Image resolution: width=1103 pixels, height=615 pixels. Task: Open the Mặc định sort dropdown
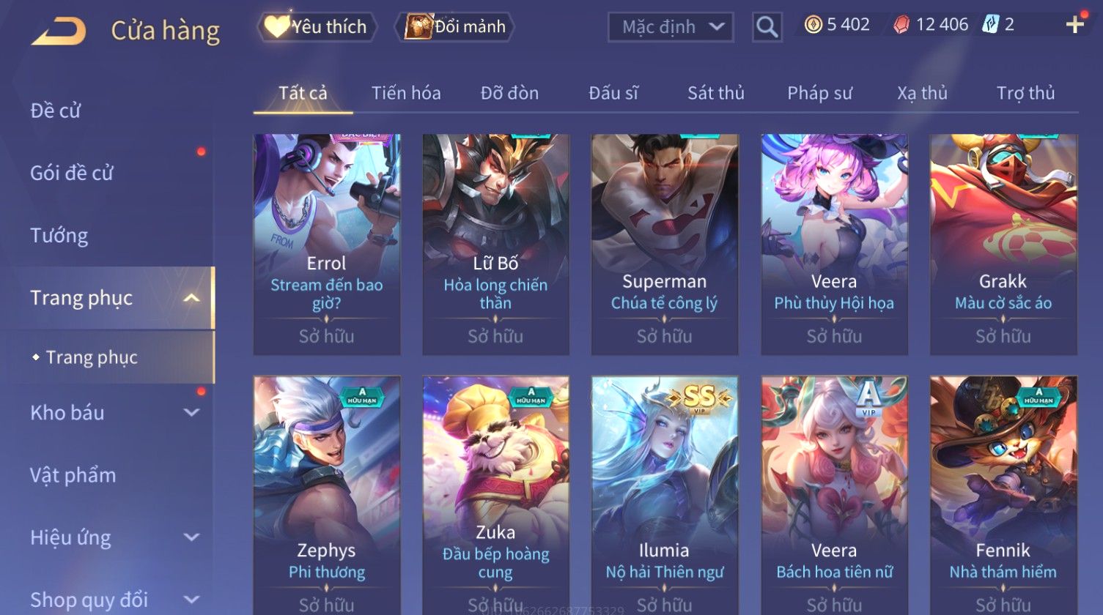click(671, 28)
